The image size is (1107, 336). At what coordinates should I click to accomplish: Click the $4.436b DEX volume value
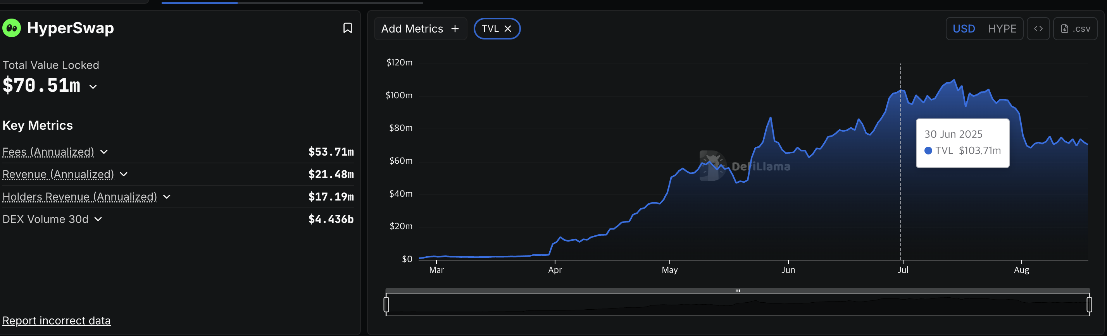tap(331, 219)
